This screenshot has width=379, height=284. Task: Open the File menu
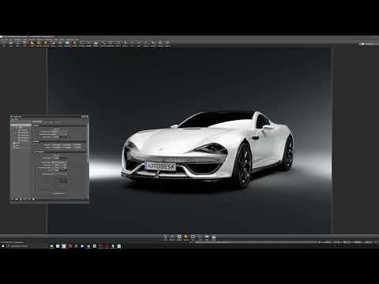click(2, 39)
